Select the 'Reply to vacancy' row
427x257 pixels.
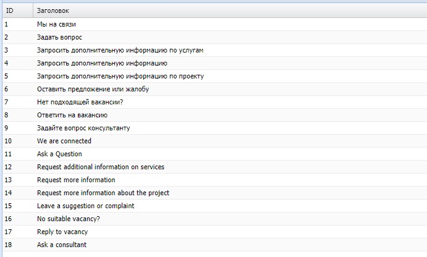coord(62,232)
